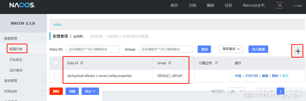This screenshot has width=306, height=101.
Task: Open the 导出 dropdown button
Action: click(90, 91)
